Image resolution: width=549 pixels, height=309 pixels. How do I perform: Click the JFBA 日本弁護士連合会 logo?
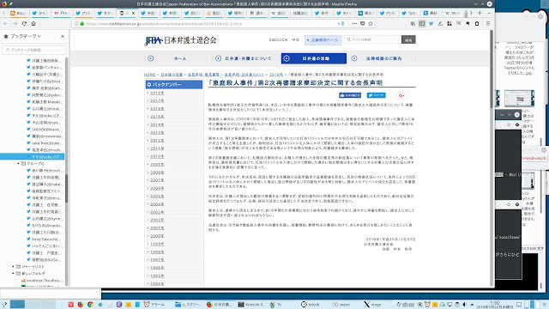(x=180, y=40)
